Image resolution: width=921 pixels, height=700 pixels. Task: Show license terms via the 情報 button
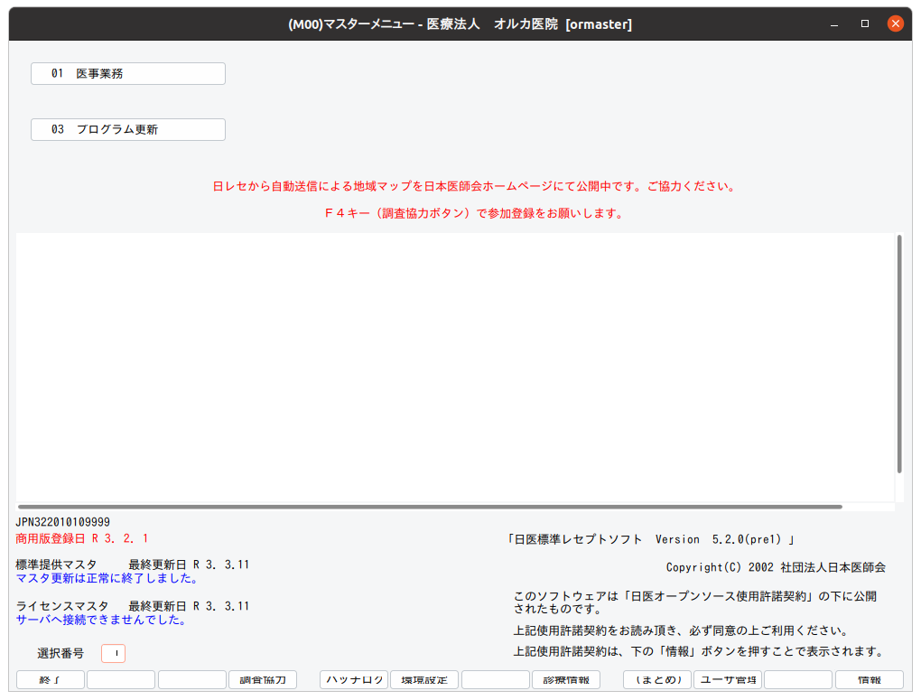(869, 679)
